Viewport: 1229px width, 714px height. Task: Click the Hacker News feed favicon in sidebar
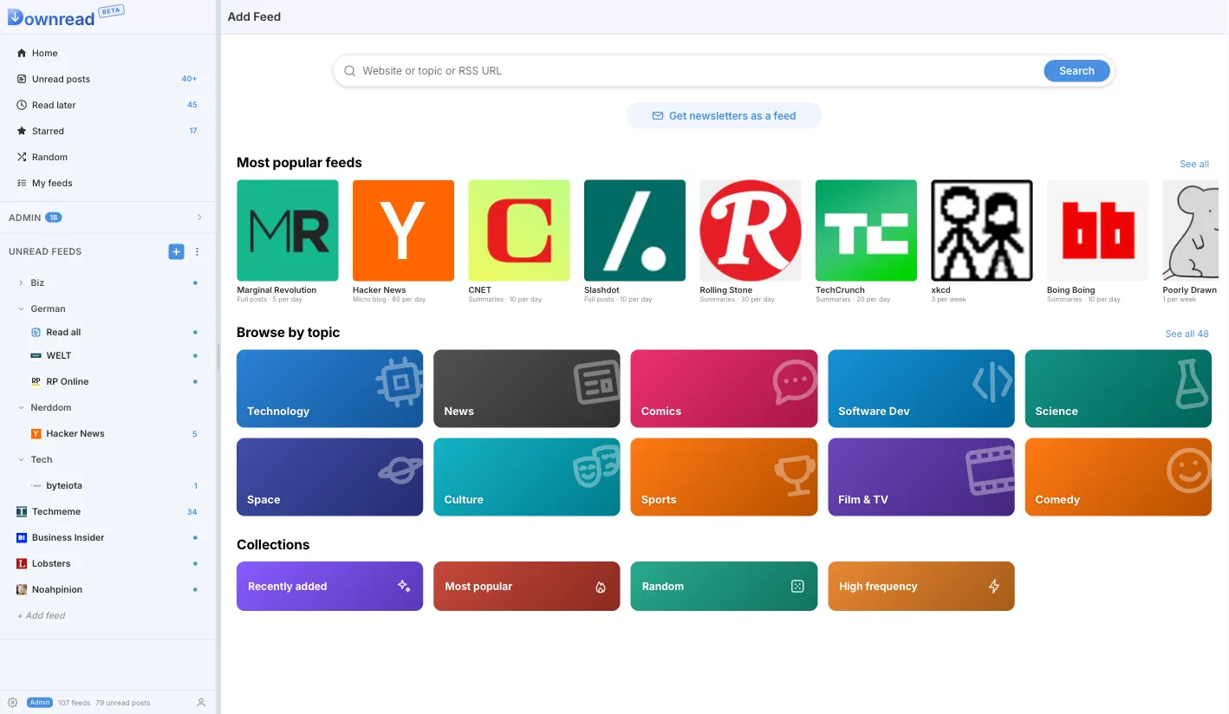click(36, 433)
